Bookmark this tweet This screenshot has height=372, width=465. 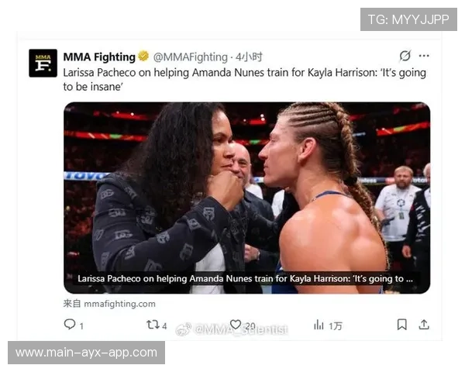(401, 325)
